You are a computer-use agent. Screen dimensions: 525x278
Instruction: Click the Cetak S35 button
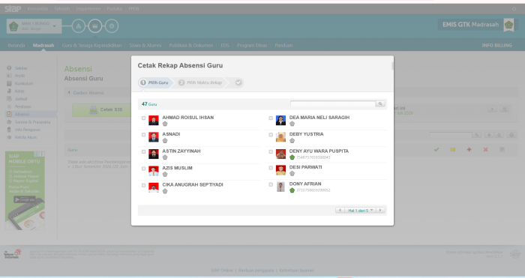click(x=102, y=109)
